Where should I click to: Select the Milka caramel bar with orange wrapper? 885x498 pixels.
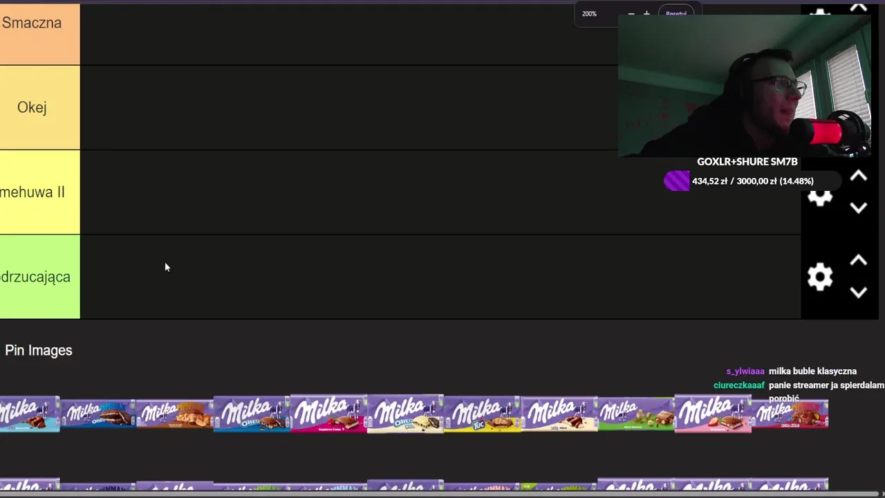coord(175,414)
